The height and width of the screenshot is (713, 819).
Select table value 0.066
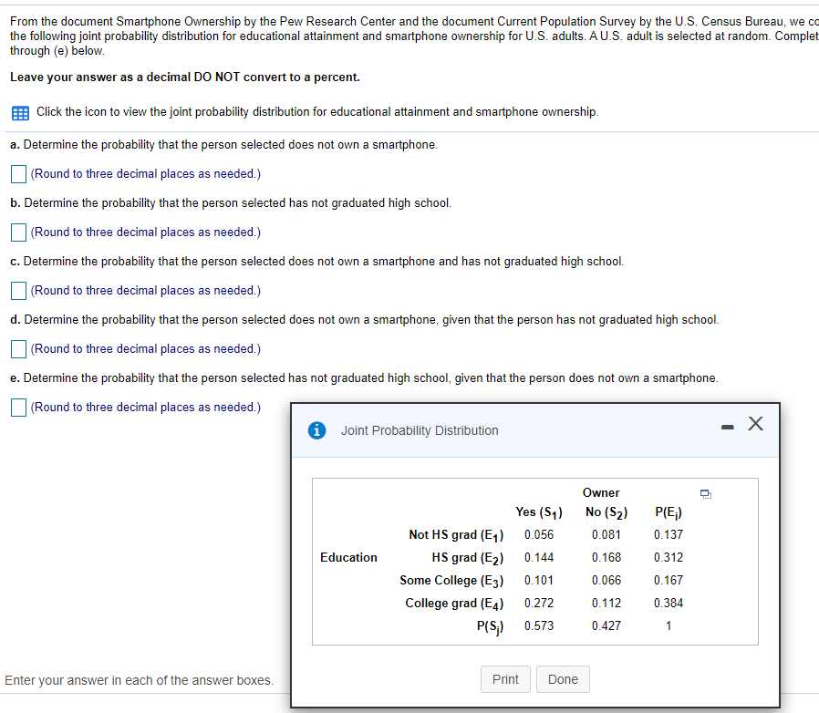pyautogui.click(x=606, y=580)
